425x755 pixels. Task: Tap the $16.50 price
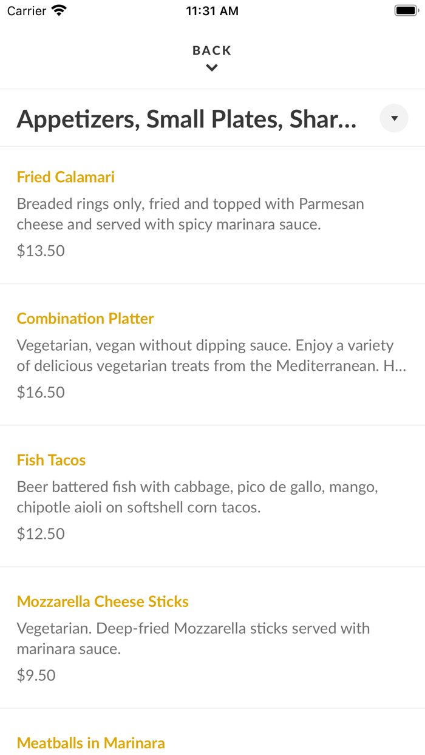coord(41,392)
